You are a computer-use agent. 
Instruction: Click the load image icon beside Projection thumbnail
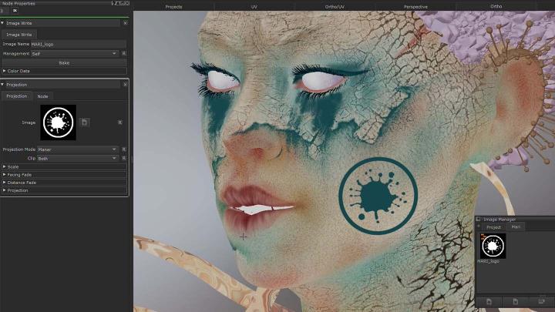pos(84,122)
